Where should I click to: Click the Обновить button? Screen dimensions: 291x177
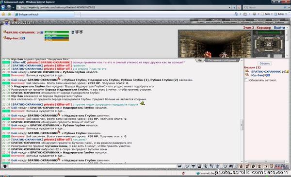pos(265,64)
